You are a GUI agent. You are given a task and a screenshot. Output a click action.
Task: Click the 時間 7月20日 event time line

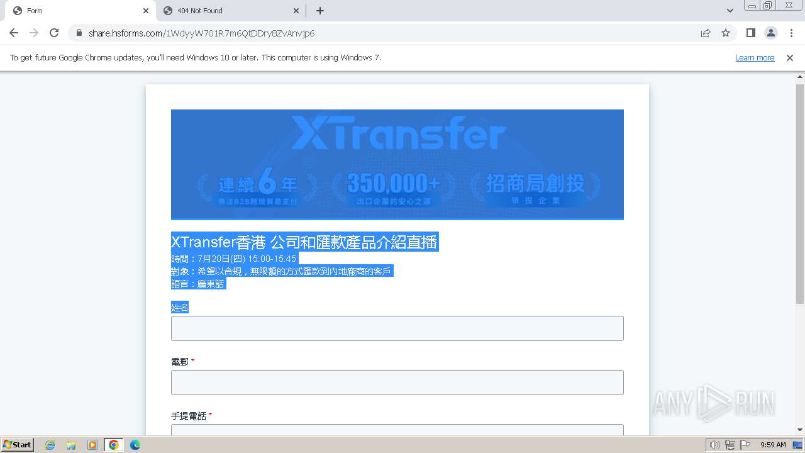(x=234, y=259)
